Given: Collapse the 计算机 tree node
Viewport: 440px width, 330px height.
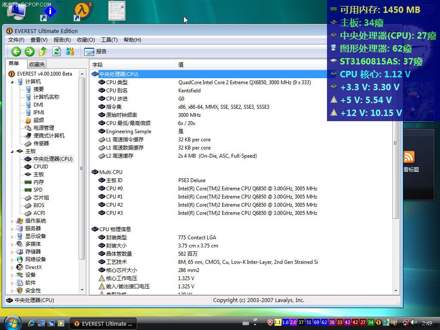Looking at the screenshot, I should pos(12,82).
